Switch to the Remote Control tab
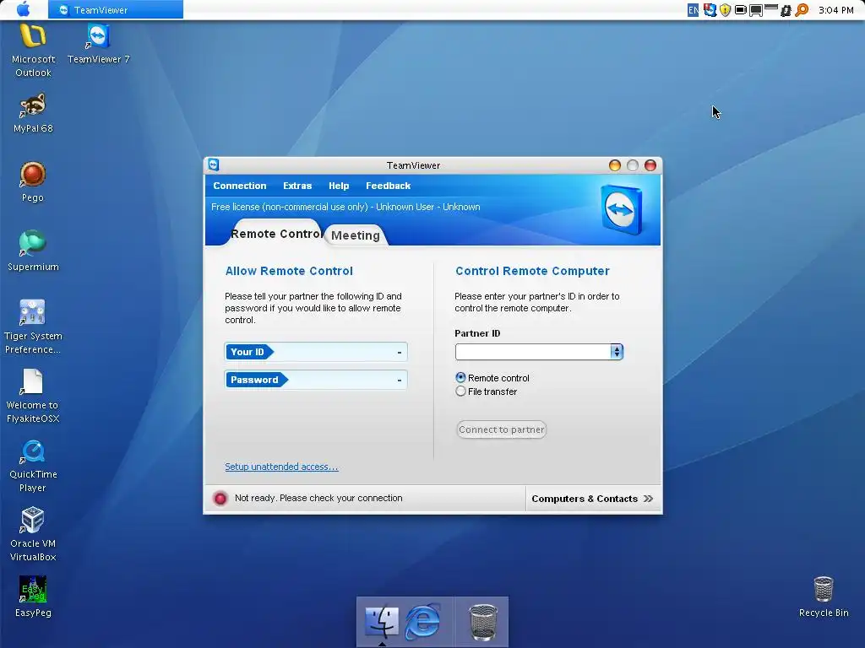The height and width of the screenshot is (648, 865). click(x=275, y=234)
